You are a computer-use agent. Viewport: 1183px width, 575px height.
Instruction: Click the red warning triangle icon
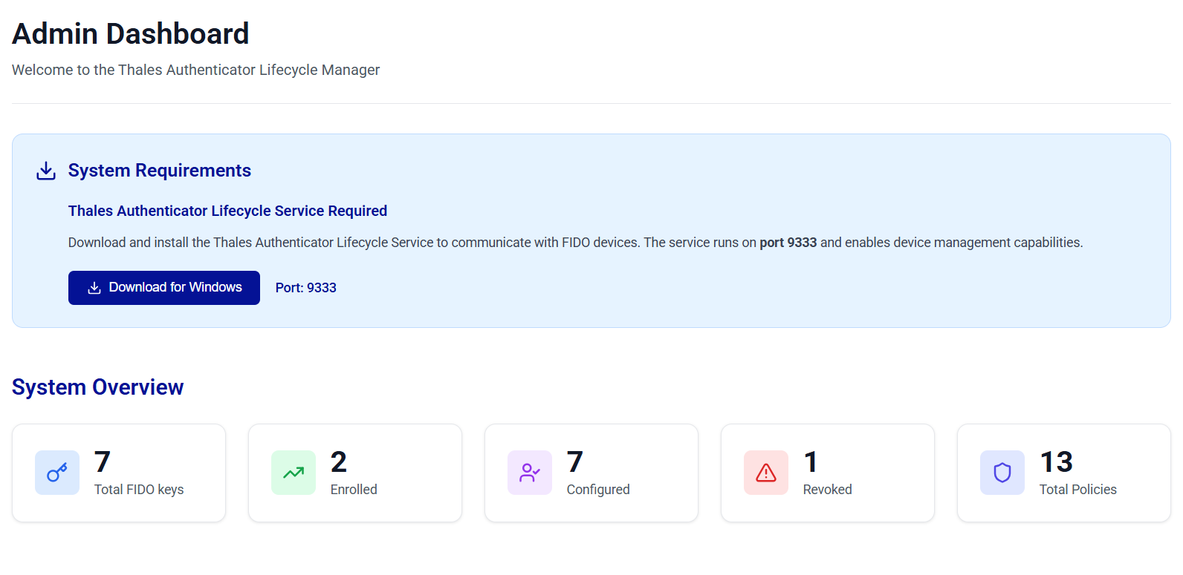[766, 473]
